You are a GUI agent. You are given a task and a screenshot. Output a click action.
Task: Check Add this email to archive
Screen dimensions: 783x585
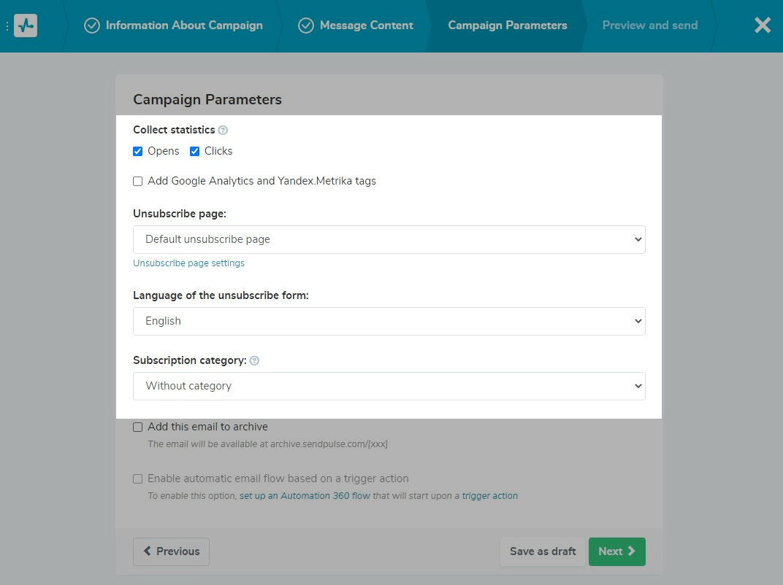coord(138,427)
